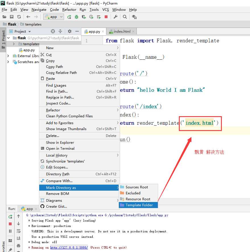
Task: Open Settings via the wrench icon
Action: (x=115, y=17)
